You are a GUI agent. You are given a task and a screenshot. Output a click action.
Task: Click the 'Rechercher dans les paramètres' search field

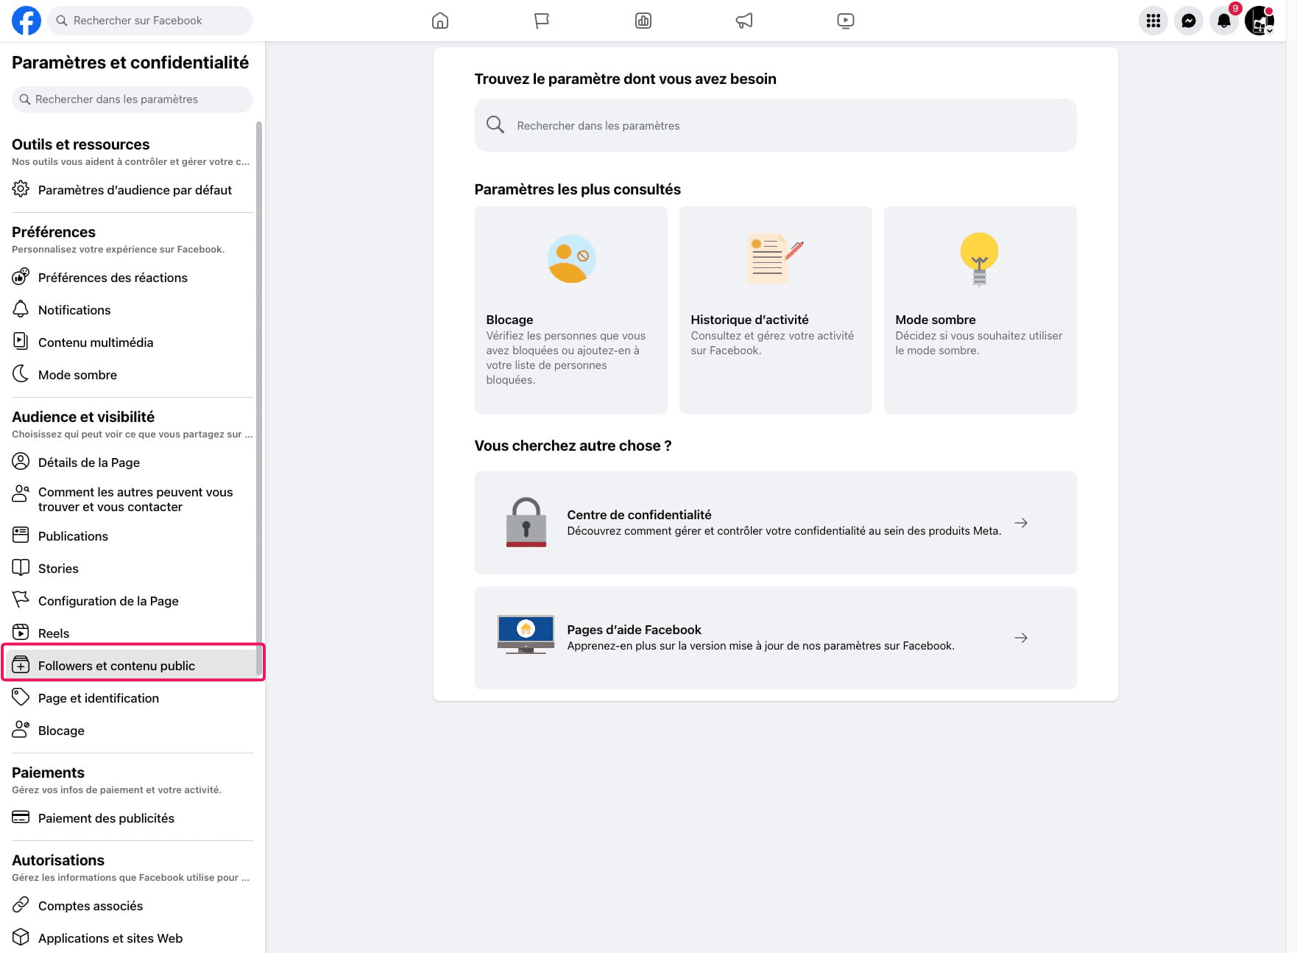click(774, 125)
